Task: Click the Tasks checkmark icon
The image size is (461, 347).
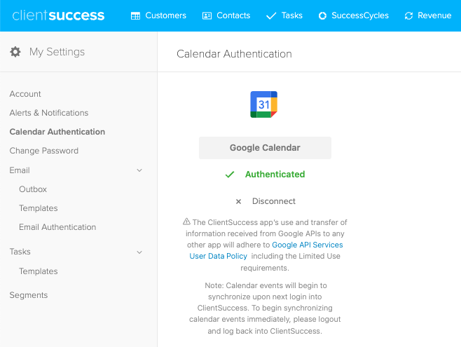Action: pos(271,15)
